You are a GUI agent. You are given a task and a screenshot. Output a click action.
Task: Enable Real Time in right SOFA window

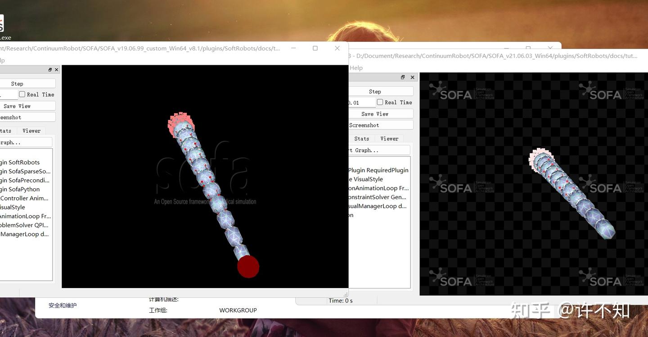coord(380,102)
